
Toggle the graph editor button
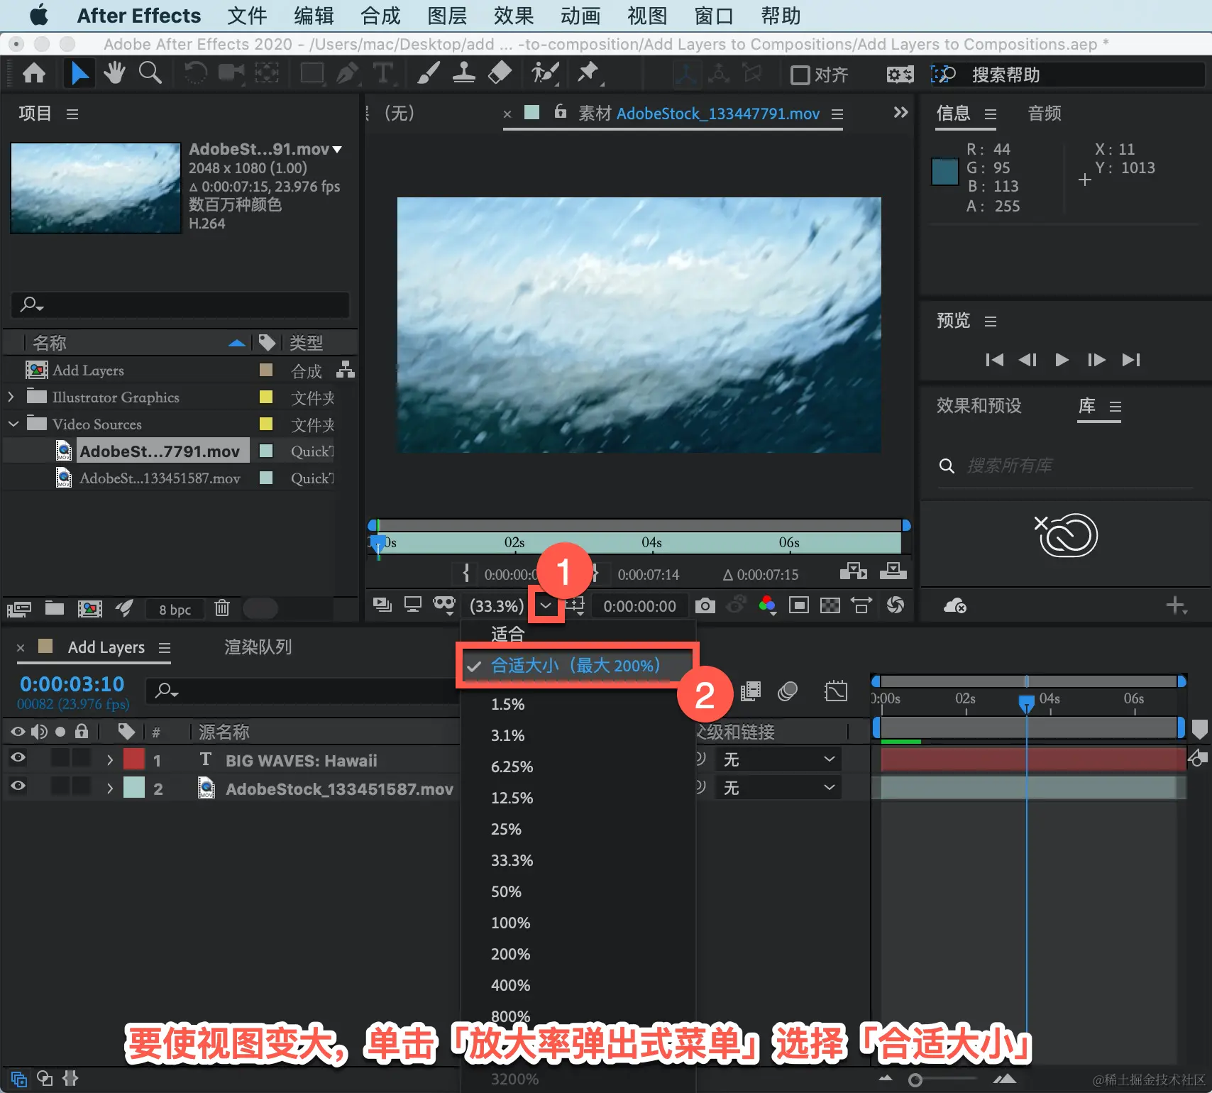tap(836, 691)
